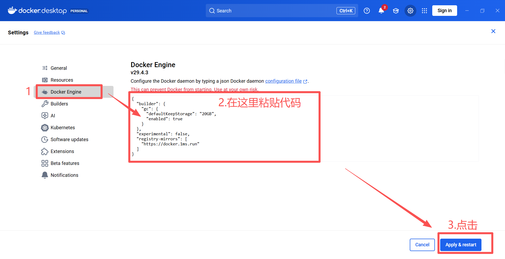Open notifications bell with badge

(x=381, y=11)
